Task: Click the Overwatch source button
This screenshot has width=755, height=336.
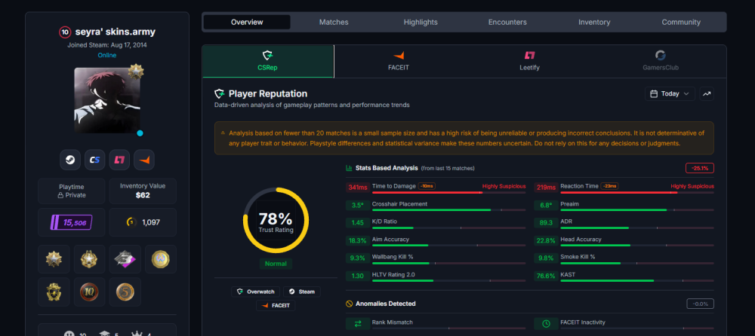Action: click(255, 292)
